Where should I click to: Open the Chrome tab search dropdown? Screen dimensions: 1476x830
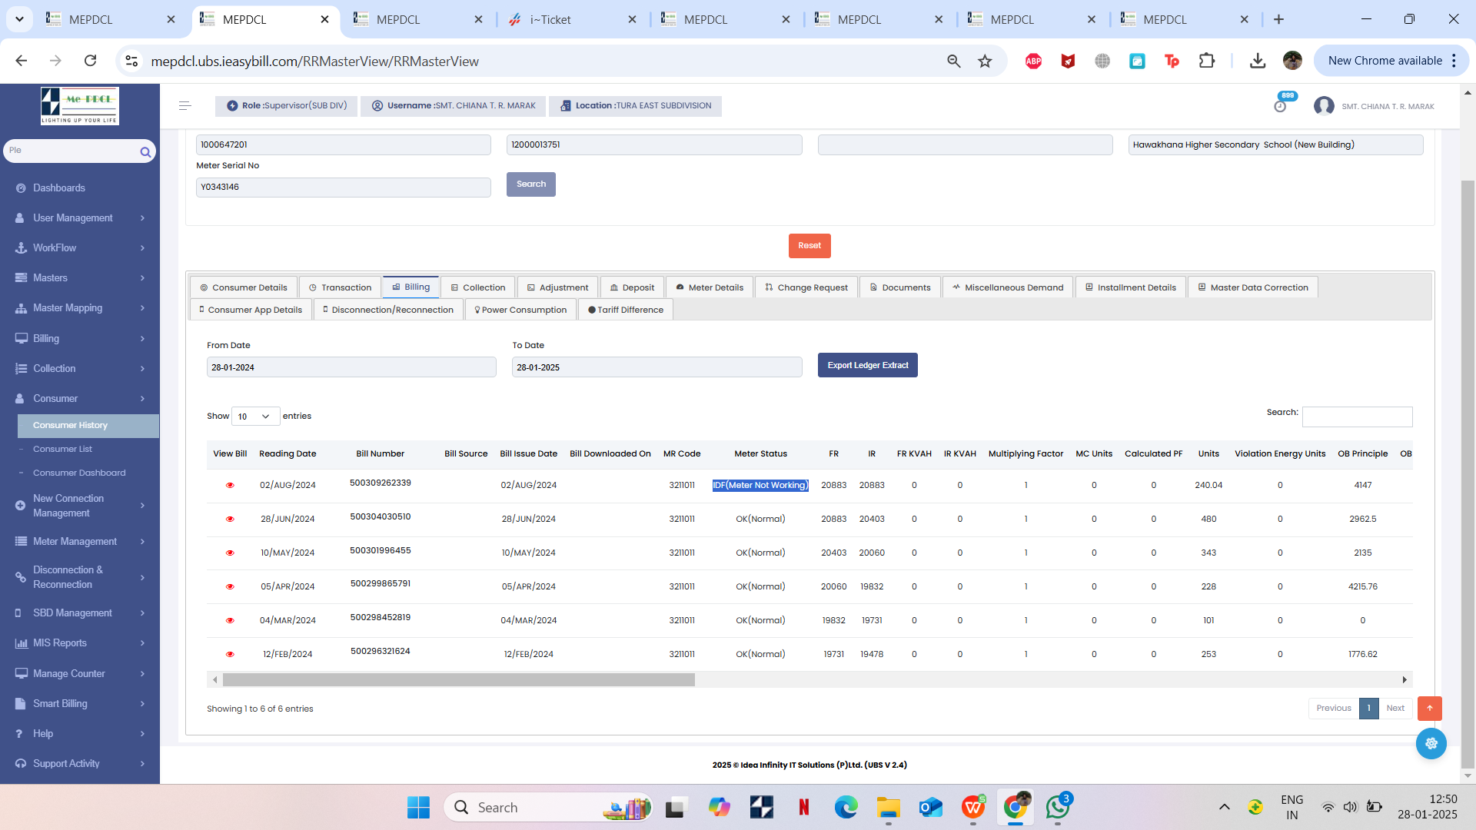click(x=19, y=19)
